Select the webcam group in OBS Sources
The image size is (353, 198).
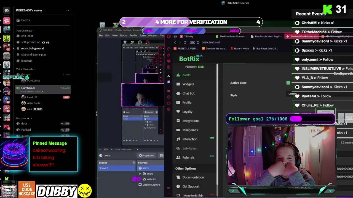pyautogui.click(x=151, y=179)
